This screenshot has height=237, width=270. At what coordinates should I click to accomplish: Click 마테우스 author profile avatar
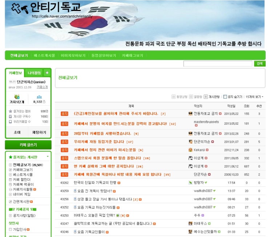click(190, 223)
